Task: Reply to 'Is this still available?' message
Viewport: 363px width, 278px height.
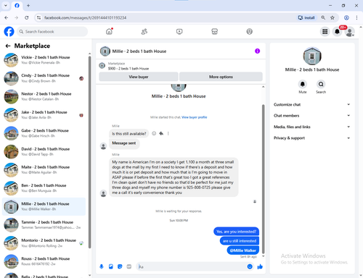Action: click(x=161, y=133)
